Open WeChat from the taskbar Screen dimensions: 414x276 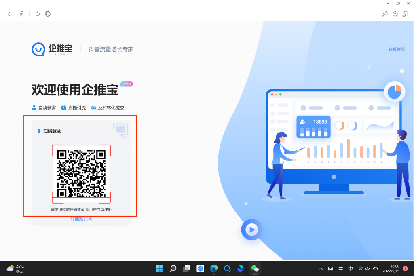tap(255, 269)
